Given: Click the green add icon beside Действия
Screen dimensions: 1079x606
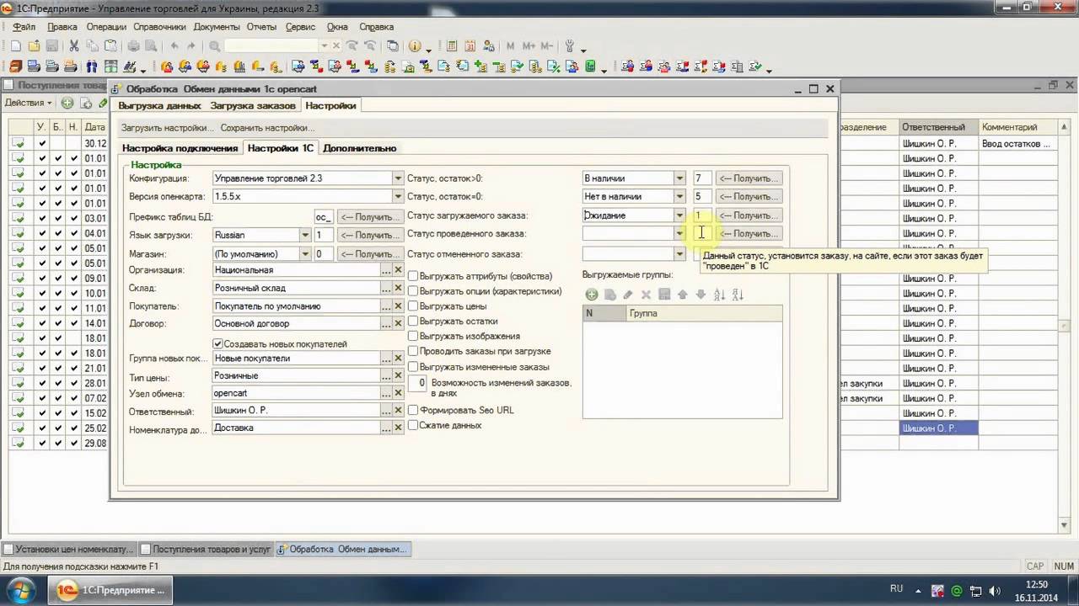Looking at the screenshot, I should point(67,104).
